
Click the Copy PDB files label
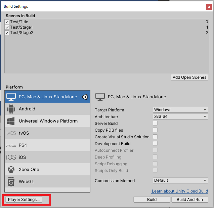[x=109, y=130]
